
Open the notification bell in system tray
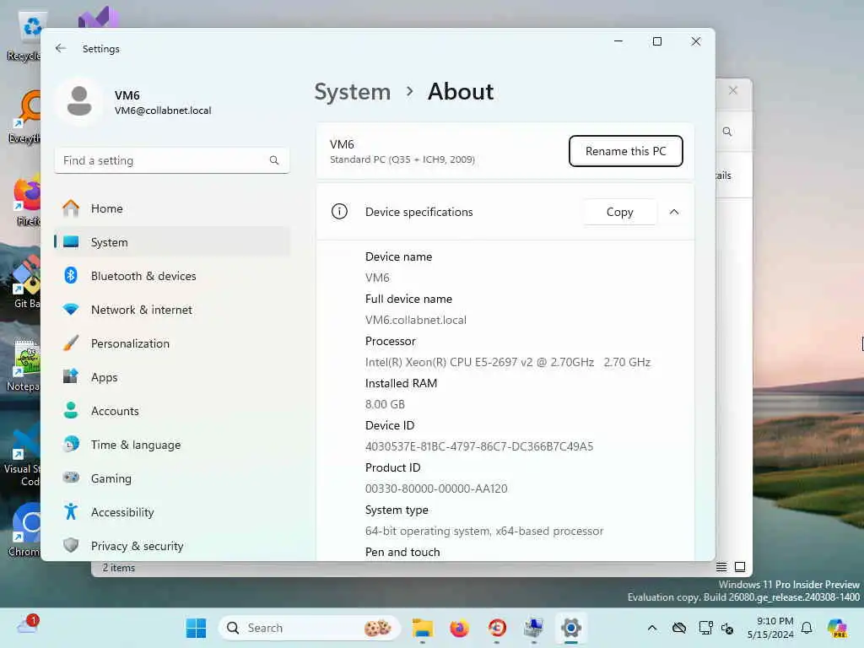(807, 628)
